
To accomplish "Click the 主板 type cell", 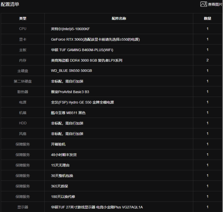I will 22,50.
